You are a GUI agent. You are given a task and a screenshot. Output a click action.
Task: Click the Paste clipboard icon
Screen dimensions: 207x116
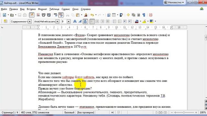(78, 15)
